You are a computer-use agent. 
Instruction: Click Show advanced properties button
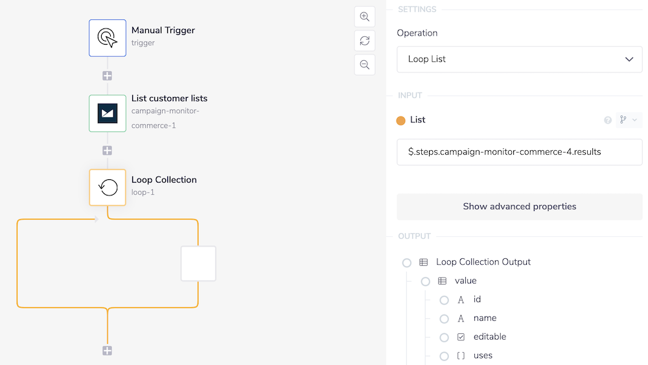[x=519, y=206]
